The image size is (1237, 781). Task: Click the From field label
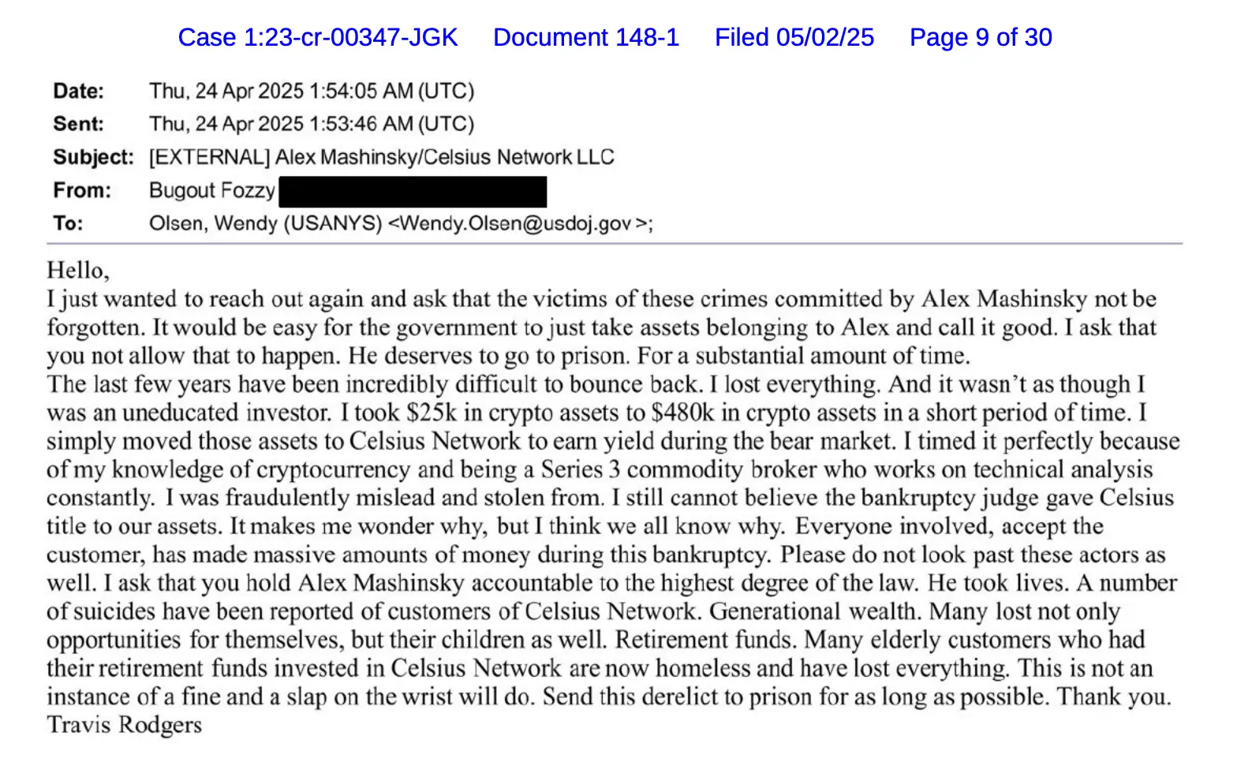pyautogui.click(x=82, y=190)
